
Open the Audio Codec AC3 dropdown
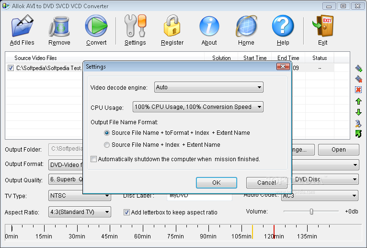pos(320,196)
